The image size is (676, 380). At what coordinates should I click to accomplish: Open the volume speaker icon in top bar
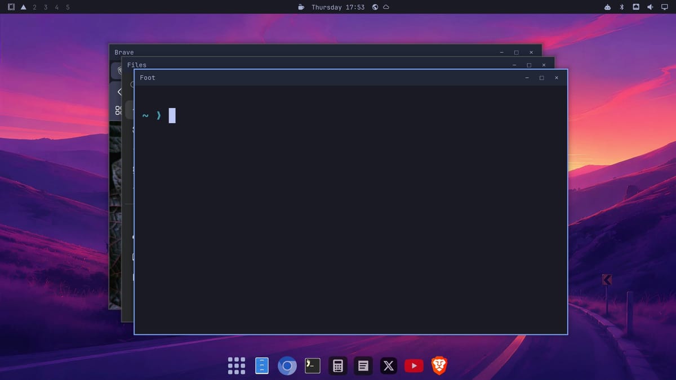click(650, 7)
